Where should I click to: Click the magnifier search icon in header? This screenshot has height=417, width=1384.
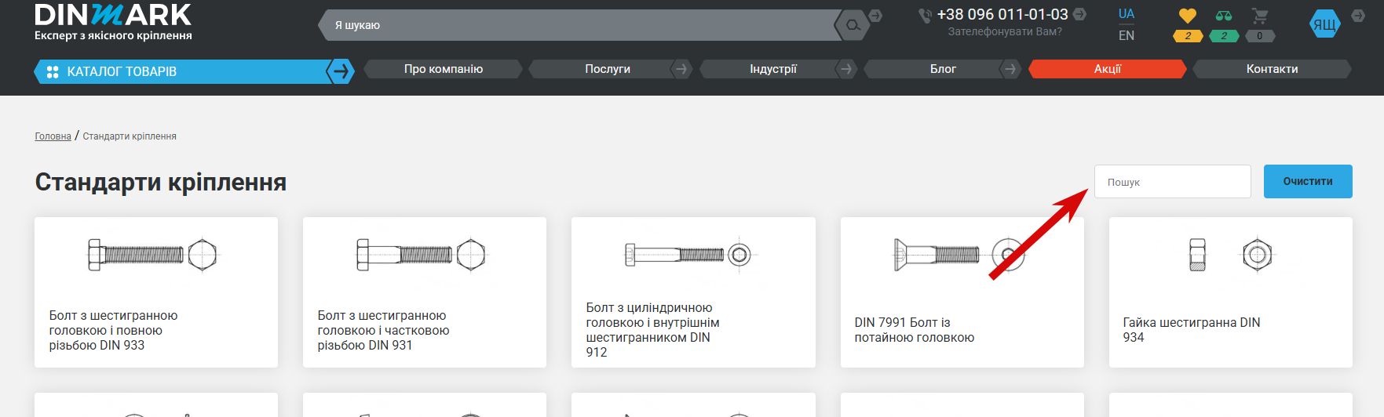tap(853, 25)
